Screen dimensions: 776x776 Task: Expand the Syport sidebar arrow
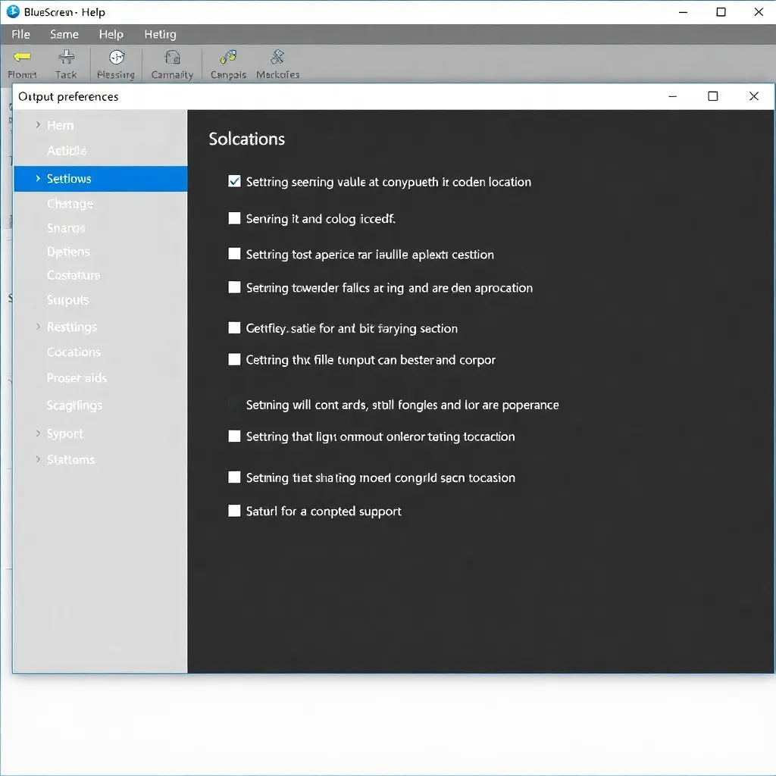coord(38,433)
